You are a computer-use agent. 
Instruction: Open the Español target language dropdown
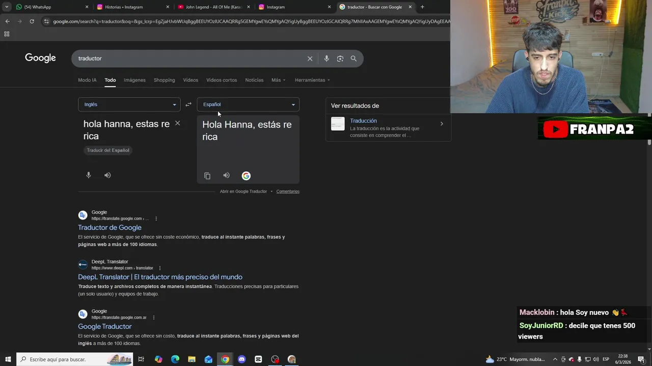248,104
